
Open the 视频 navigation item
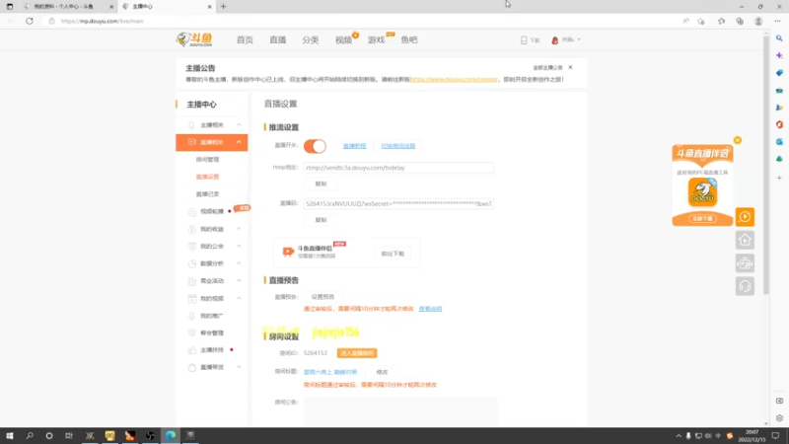pyautogui.click(x=343, y=39)
